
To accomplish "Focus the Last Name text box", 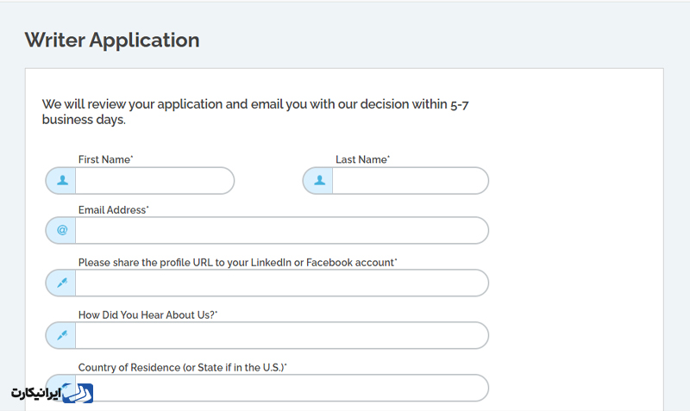I will point(411,181).
